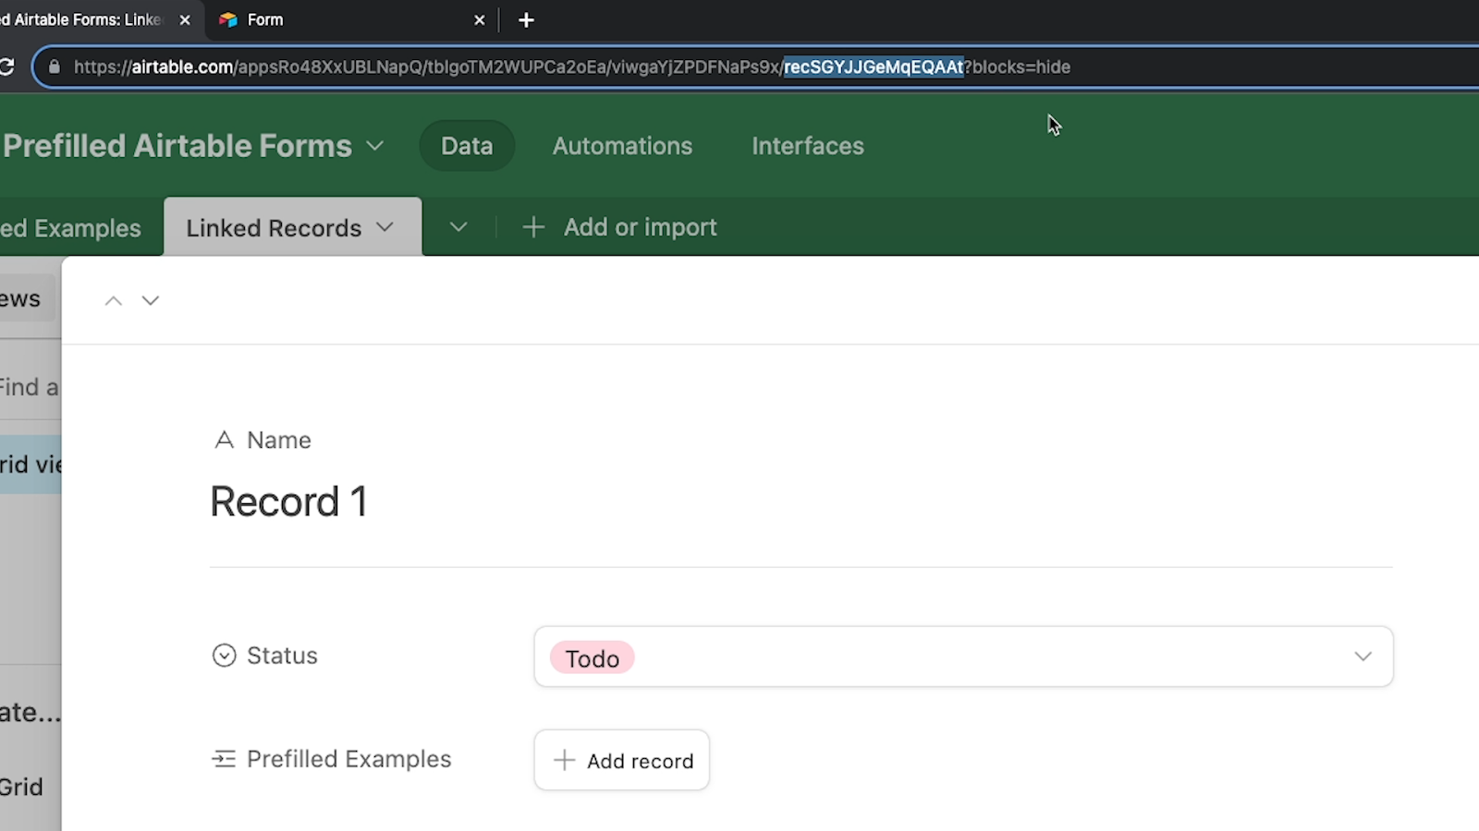This screenshot has width=1479, height=831.
Task: Click the Status field label
Action: pyautogui.click(x=282, y=656)
